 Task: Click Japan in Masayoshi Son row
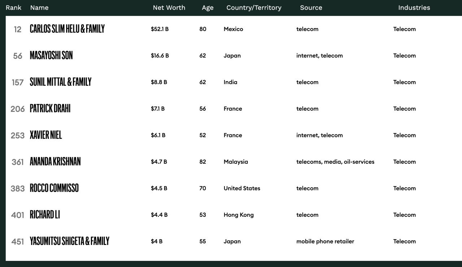pos(232,56)
